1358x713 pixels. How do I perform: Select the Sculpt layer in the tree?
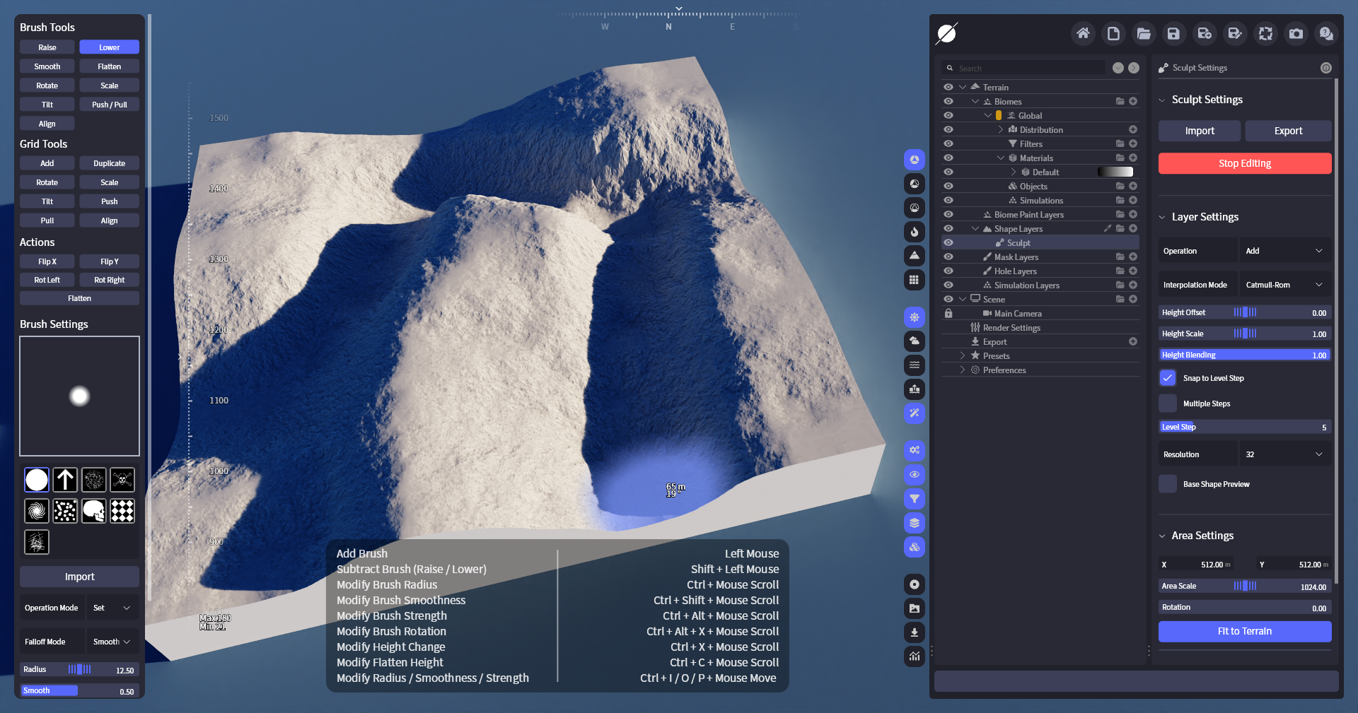(1018, 243)
